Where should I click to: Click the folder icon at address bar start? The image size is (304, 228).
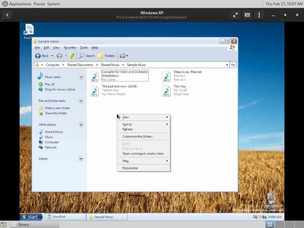click(x=37, y=64)
